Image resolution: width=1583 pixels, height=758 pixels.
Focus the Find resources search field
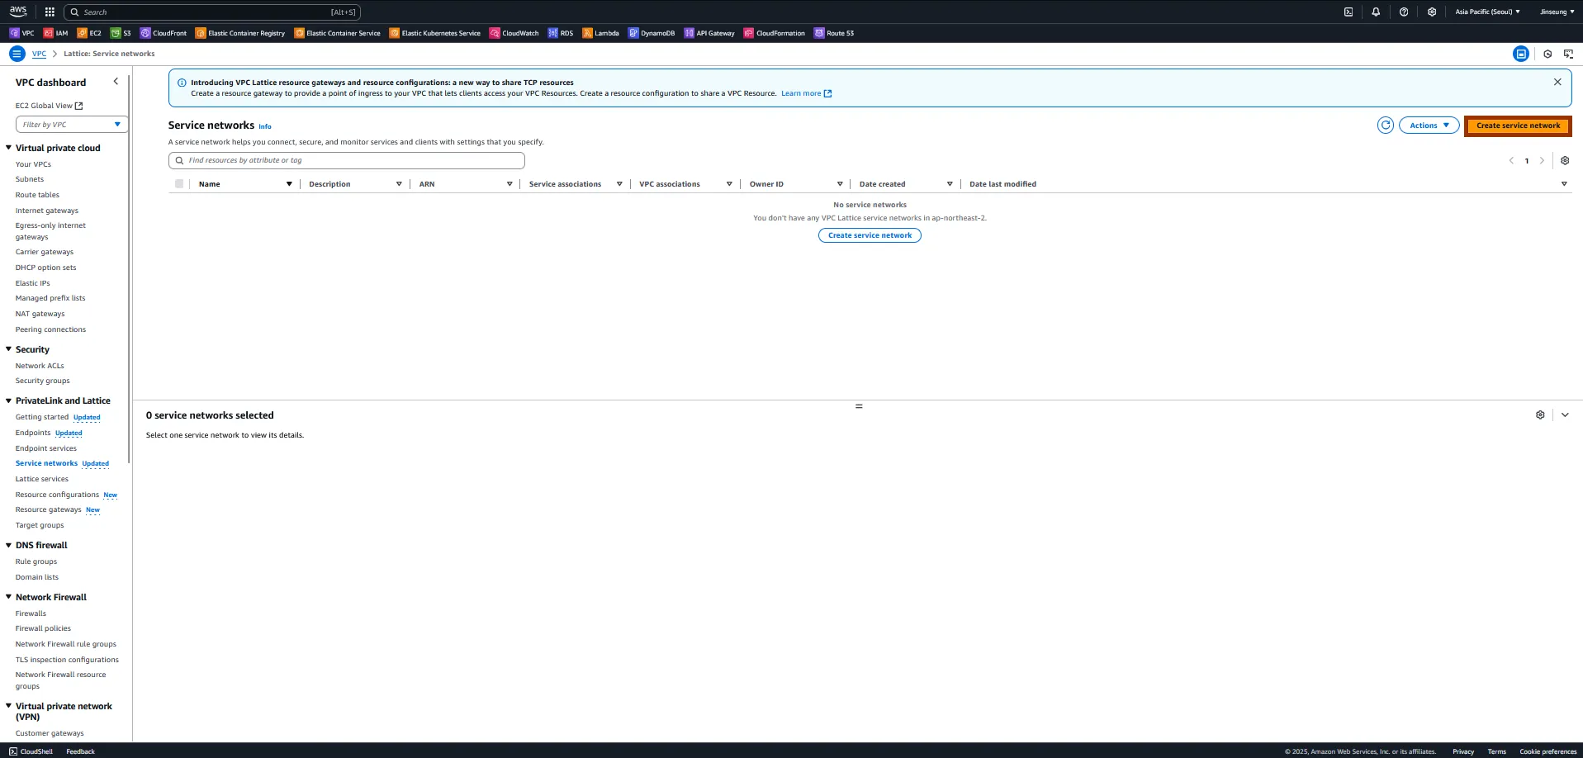(x=347, y=160)
